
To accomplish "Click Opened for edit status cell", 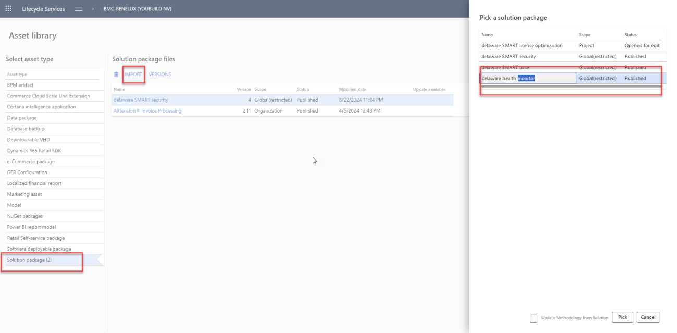I will (x=642, y=46).
